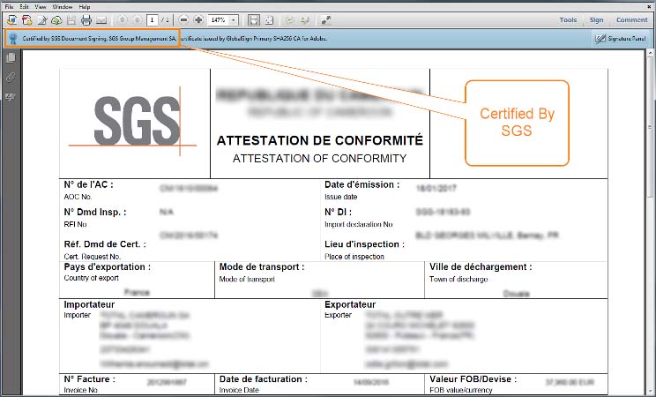Viewport: 656px width, 397px height.
Task: Click the email envelope toolbar icon
Action: click(x=101, y=19)
